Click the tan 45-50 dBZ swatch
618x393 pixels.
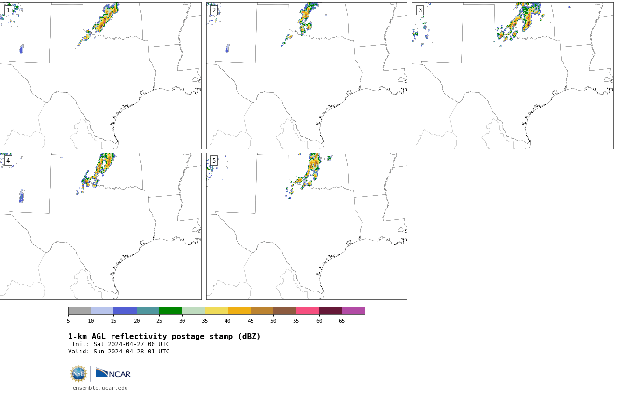click(262, 311)
